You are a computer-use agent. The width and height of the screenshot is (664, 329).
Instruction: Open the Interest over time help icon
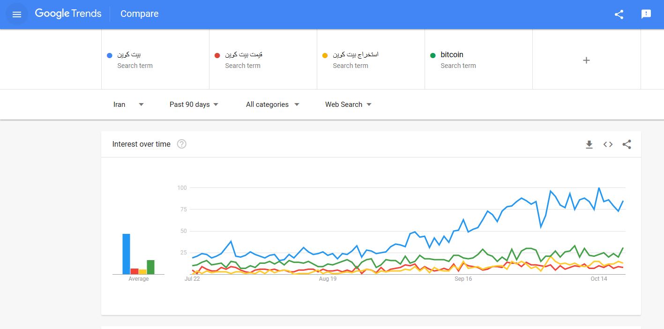click(x=182, y=144)
